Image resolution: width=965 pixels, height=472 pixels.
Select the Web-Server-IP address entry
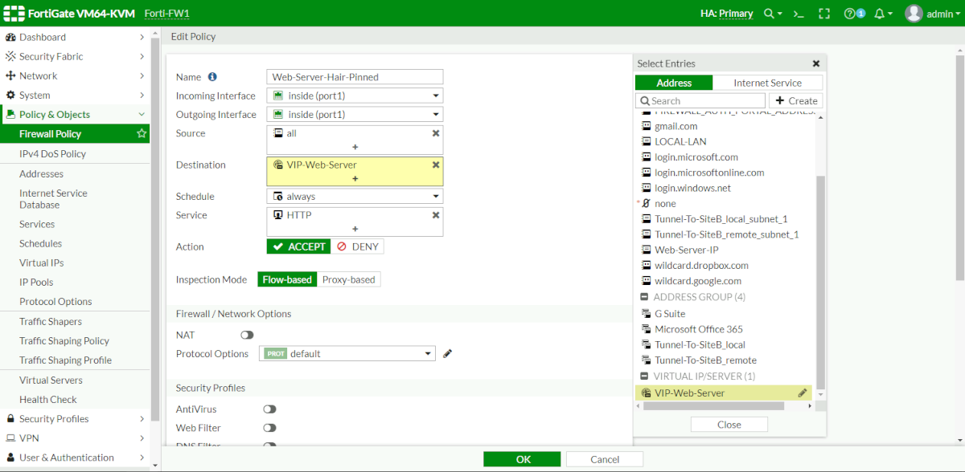pyautogui.click(x=687, y=250)
